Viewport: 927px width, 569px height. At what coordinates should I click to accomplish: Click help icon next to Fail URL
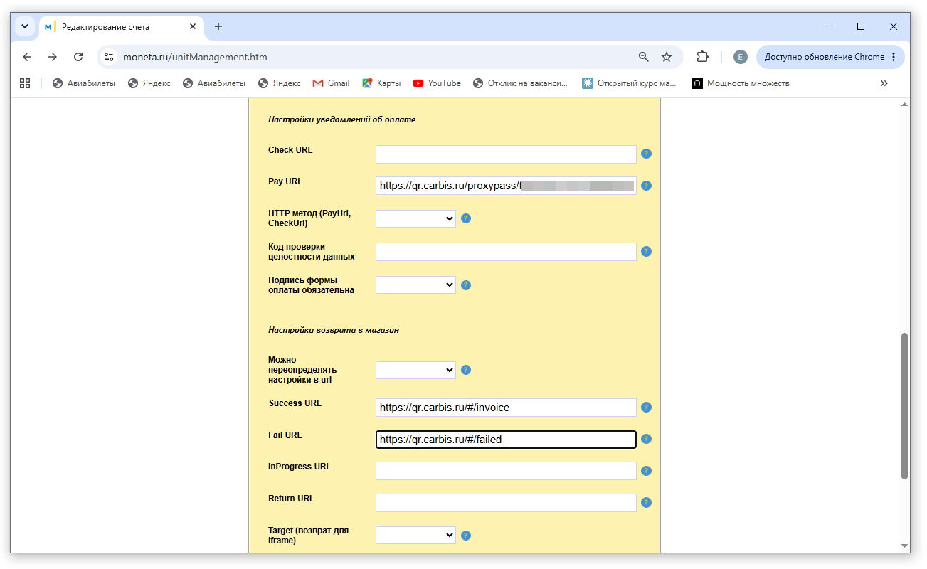tap(646, 439)
